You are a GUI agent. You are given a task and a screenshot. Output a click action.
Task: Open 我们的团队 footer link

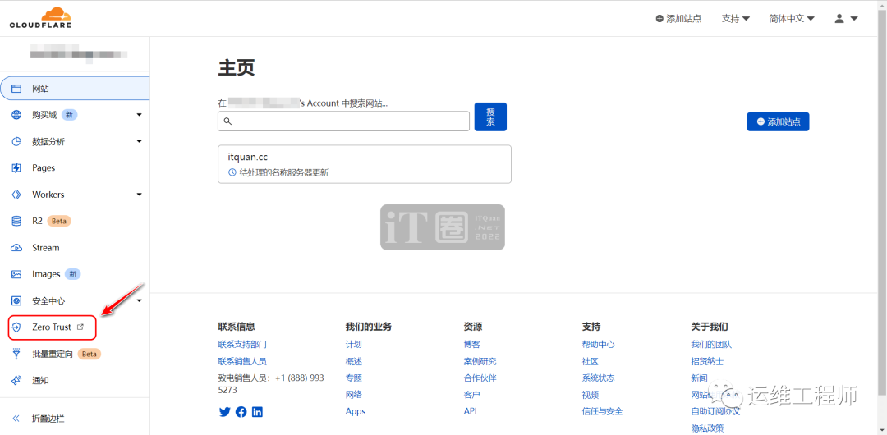pos(711,345)
